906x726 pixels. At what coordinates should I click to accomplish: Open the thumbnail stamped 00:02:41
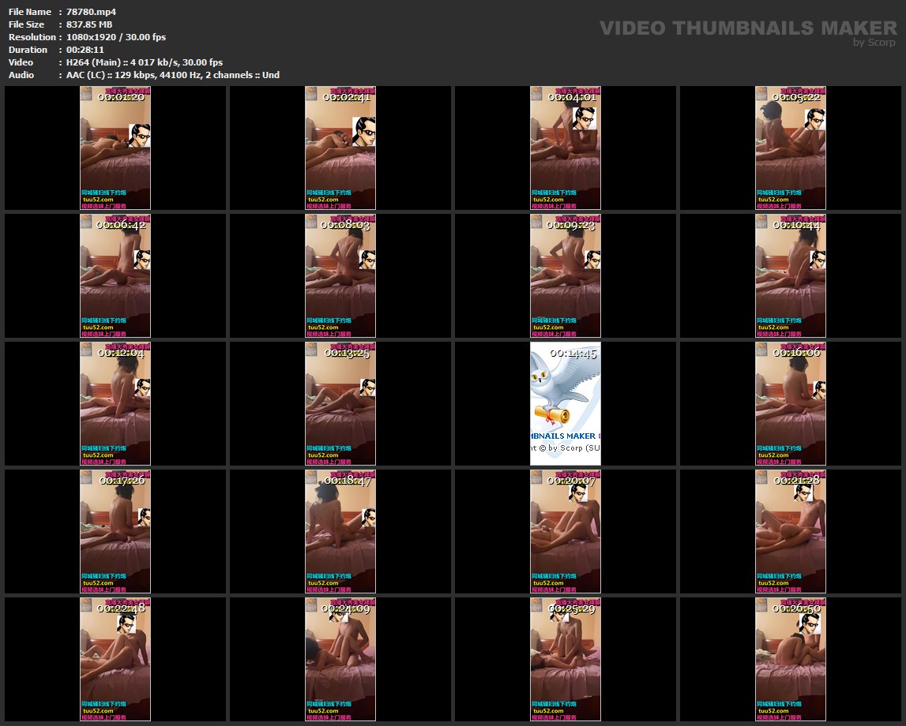point(340,148)
